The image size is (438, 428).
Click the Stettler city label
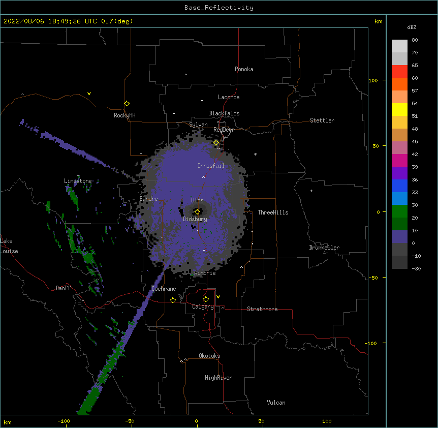(x=322, y=120)
